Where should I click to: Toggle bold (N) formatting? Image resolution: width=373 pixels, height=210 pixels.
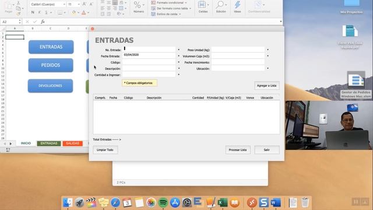pyautogui.click(x=33, y=12)
